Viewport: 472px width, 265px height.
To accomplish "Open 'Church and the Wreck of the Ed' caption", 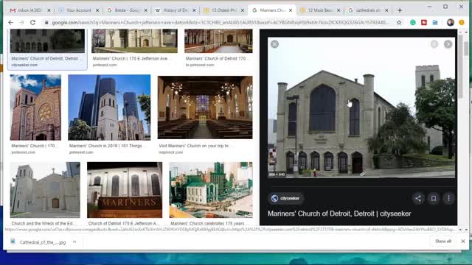I will click(44, 224).
